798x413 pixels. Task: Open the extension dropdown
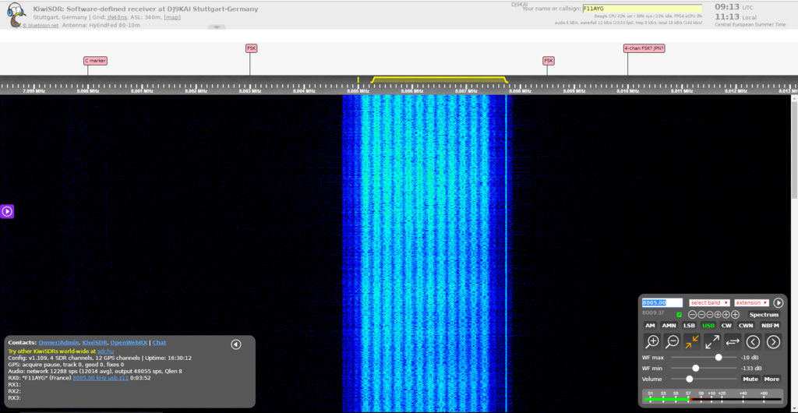point(752,302)
